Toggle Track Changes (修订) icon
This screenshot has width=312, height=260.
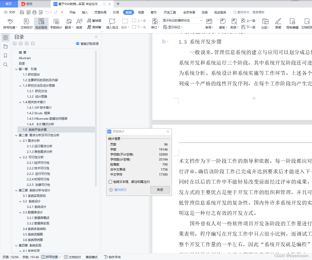[x=155, y=22]
